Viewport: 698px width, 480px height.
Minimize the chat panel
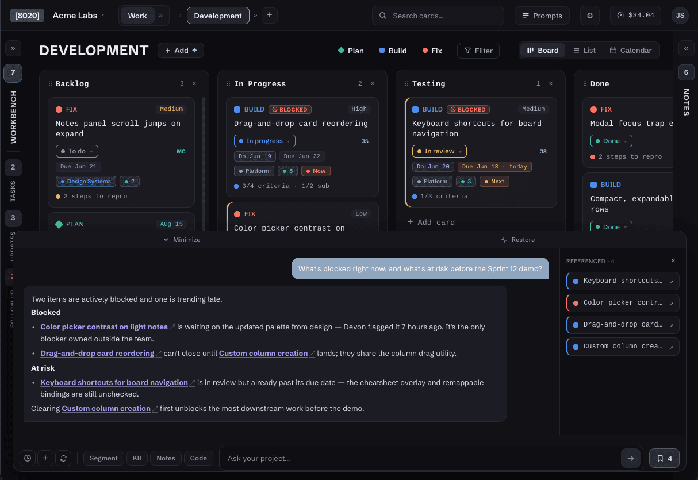pos(182,240)
